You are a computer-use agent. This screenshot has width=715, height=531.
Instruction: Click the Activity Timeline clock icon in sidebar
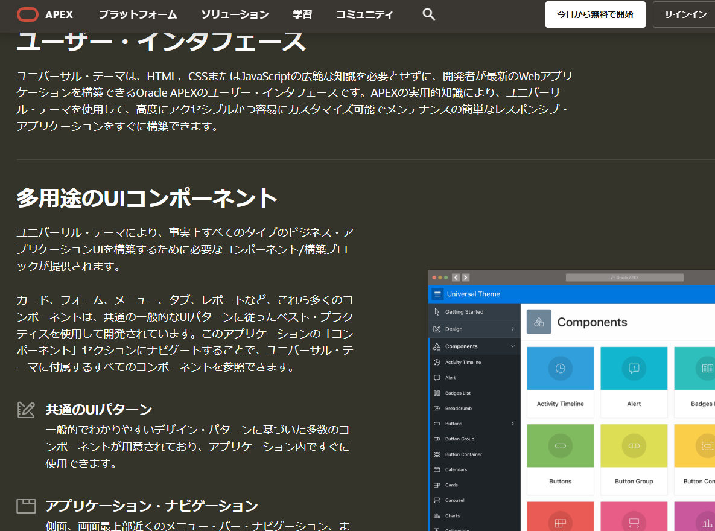coord(437,362)
